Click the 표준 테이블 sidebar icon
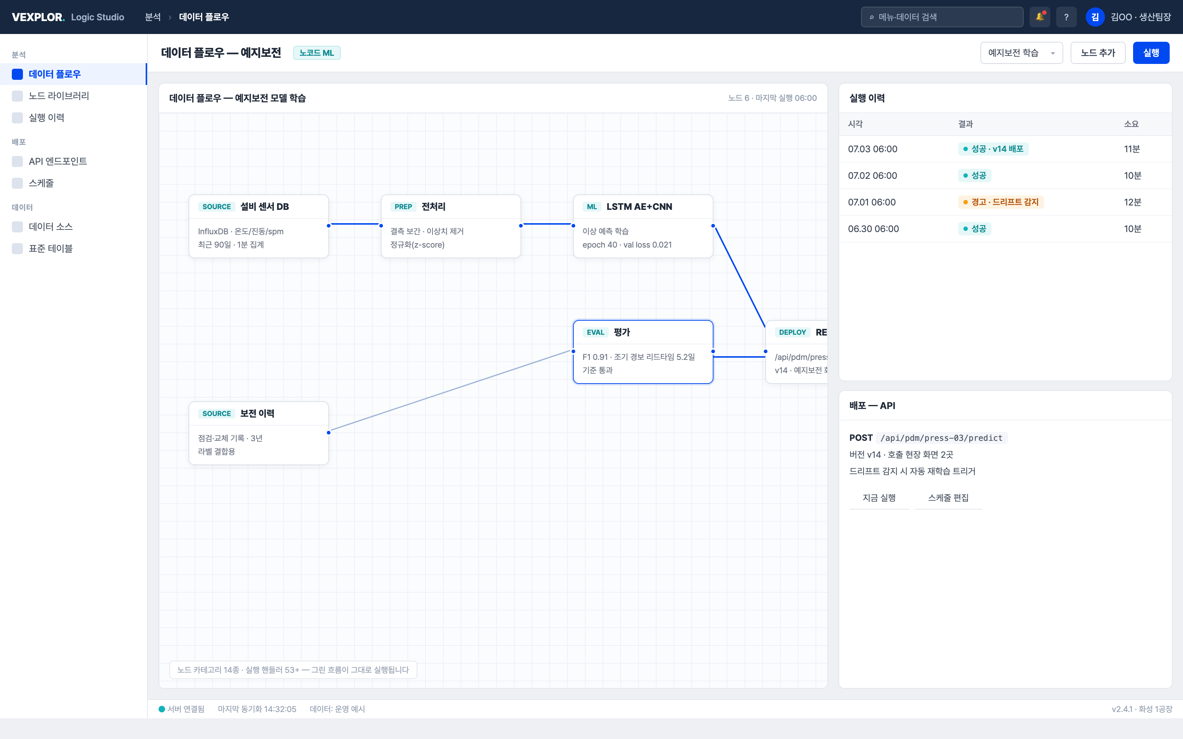Viewport: 1183px width, 739px height. (x=17, y=249)
